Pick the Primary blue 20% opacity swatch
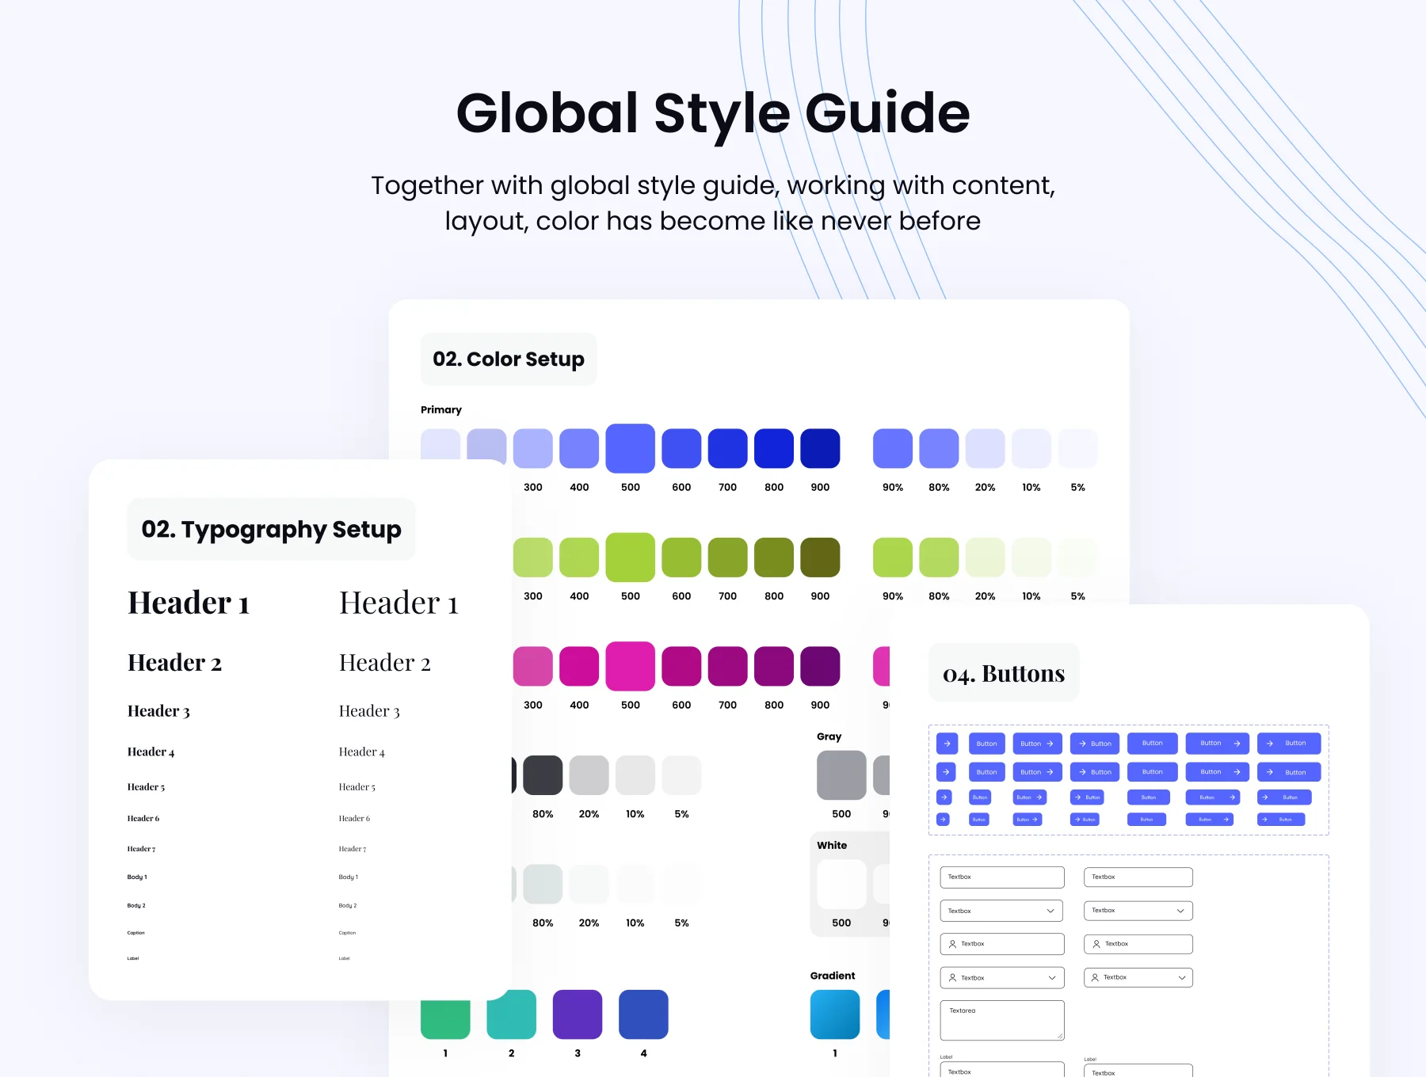 click(x=986, y=448)
